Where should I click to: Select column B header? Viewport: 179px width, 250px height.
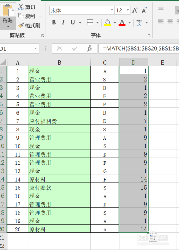click(59, 62)
